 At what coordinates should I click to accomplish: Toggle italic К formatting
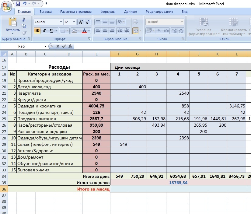44,31
